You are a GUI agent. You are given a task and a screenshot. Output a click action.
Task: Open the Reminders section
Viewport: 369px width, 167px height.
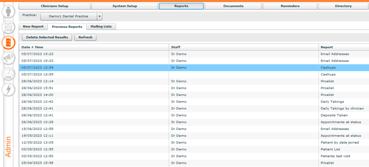click(x=290, y=6)
